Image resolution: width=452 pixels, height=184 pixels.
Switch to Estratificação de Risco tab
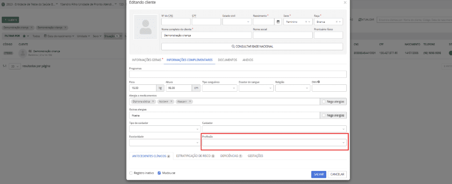click(195, 156)
